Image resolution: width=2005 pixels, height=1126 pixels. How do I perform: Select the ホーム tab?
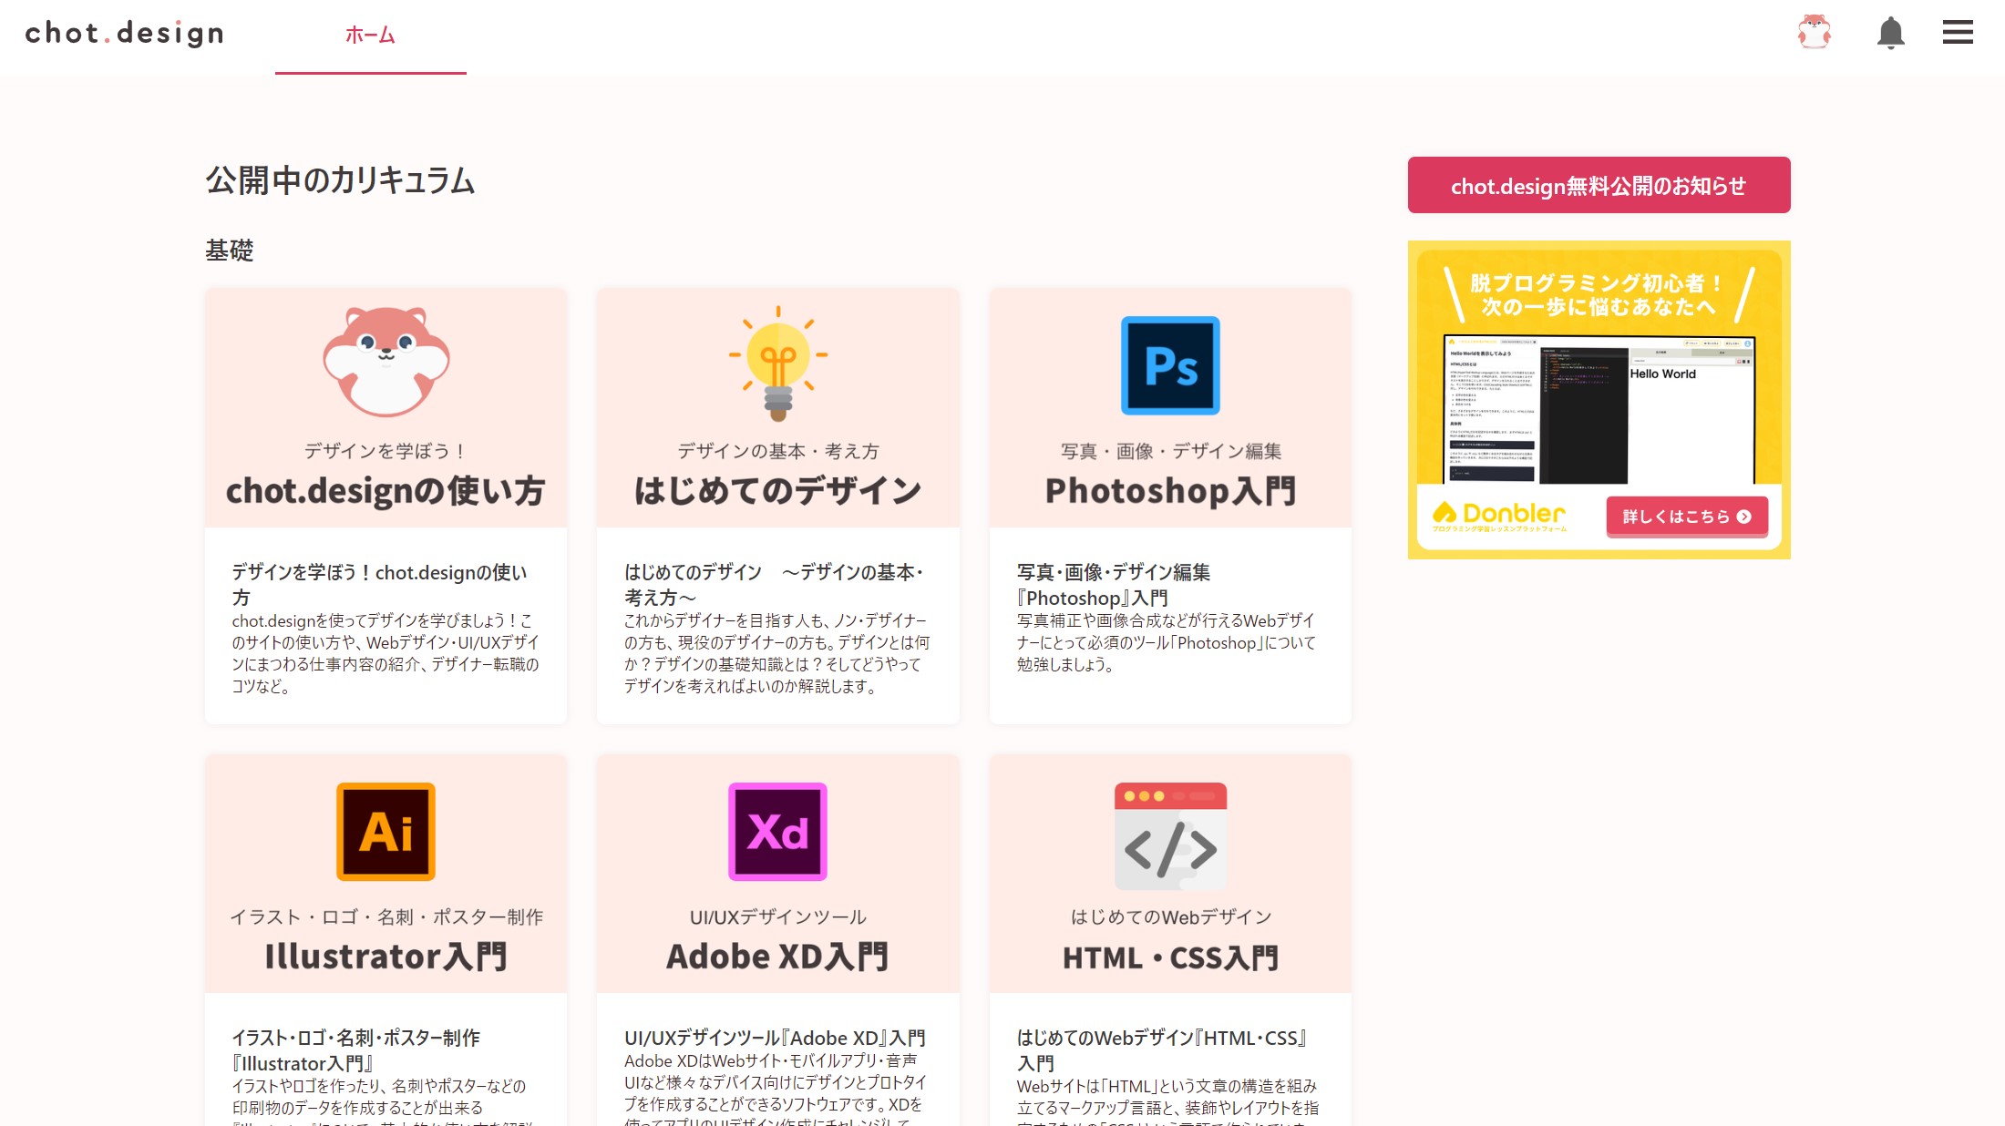[370, 36]
